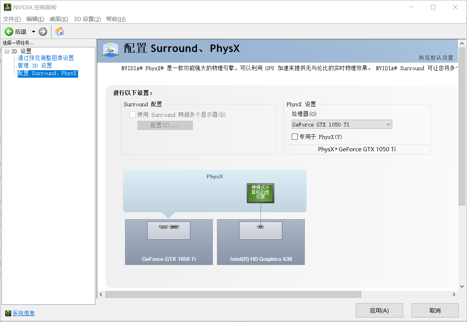Click the PhysX label in diagram
The image size is (467, 322).
coord(215,176)
